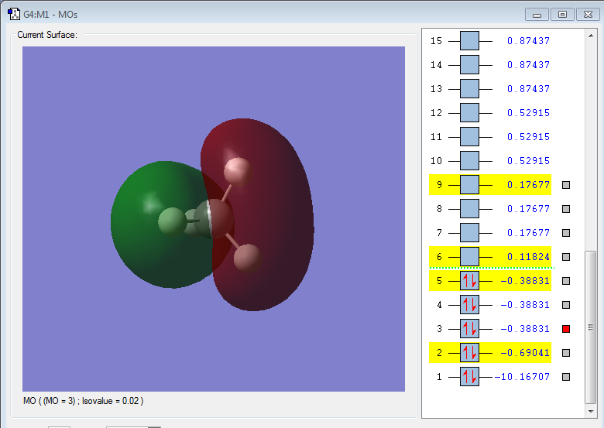Click energy value 0.87437 of orbital 15

click(528, 41)
